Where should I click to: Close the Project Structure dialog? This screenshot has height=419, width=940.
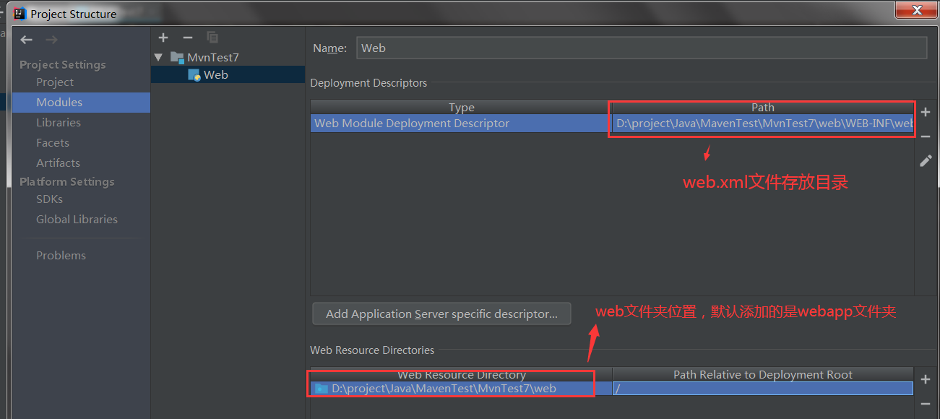[917, 10]
